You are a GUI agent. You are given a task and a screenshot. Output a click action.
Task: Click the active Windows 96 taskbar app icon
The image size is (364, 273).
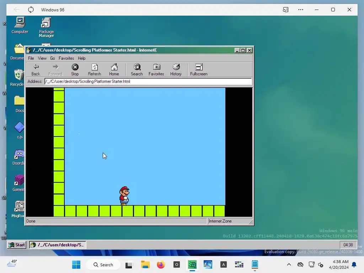(192, 264)
